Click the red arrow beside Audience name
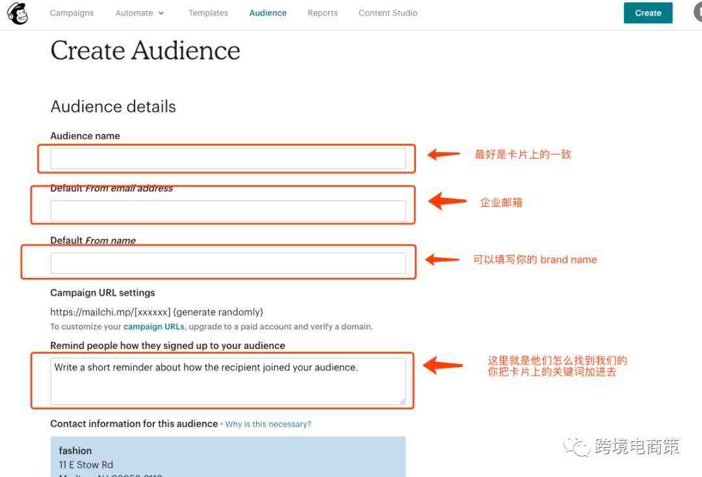The height and width of the screenshot is (477, 702). click(443, 155)
